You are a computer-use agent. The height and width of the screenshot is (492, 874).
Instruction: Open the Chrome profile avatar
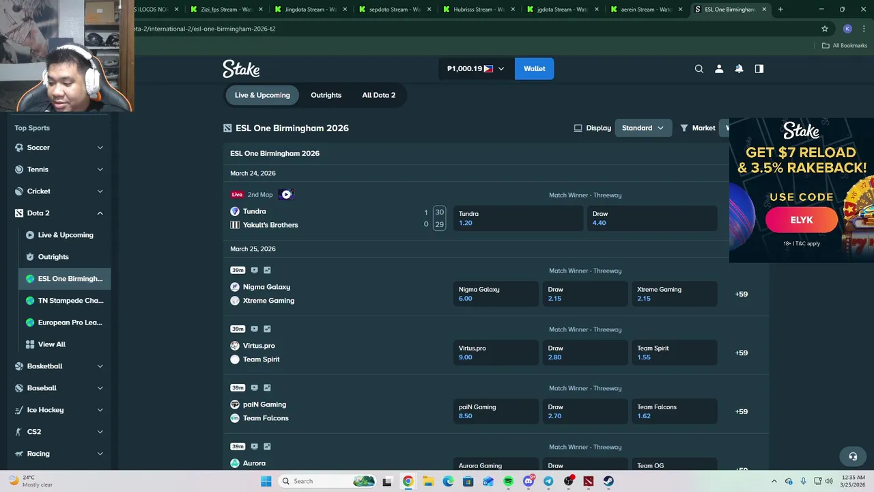(x=847, y=29)
